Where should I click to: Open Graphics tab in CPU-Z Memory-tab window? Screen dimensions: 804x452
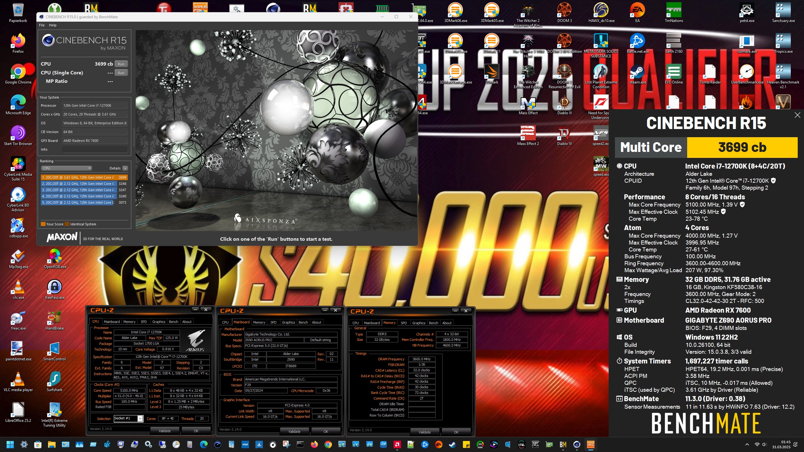coord(419,323)
